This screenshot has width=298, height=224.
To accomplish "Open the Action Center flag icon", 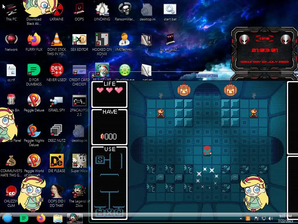I will tap(256, 218).
